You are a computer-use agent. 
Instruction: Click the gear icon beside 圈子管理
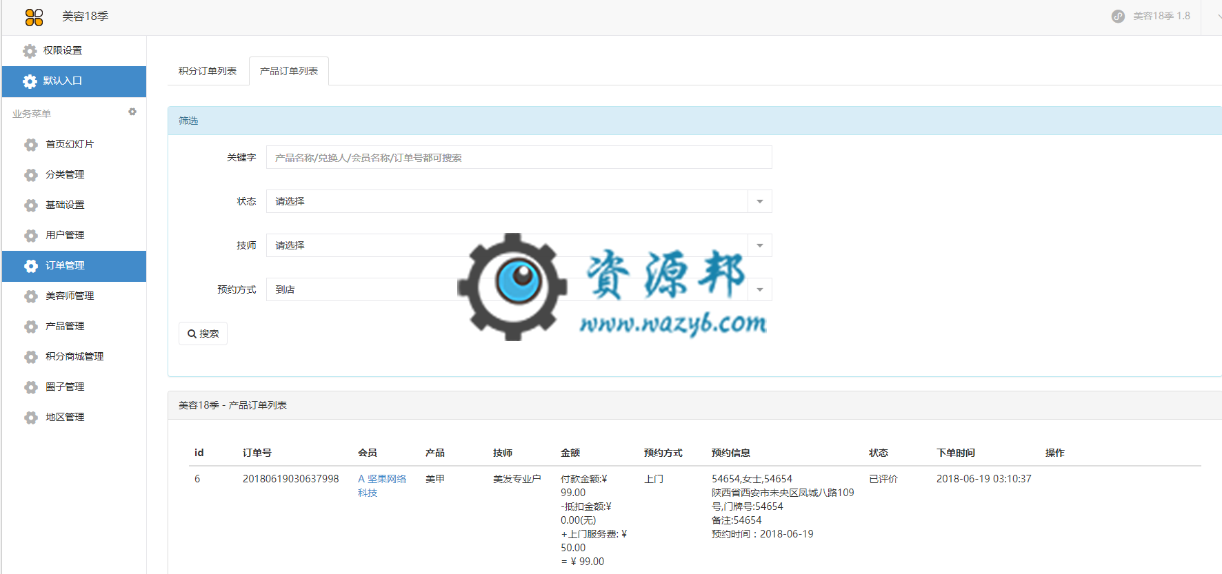pyautogui.click(x=31, y=387)
